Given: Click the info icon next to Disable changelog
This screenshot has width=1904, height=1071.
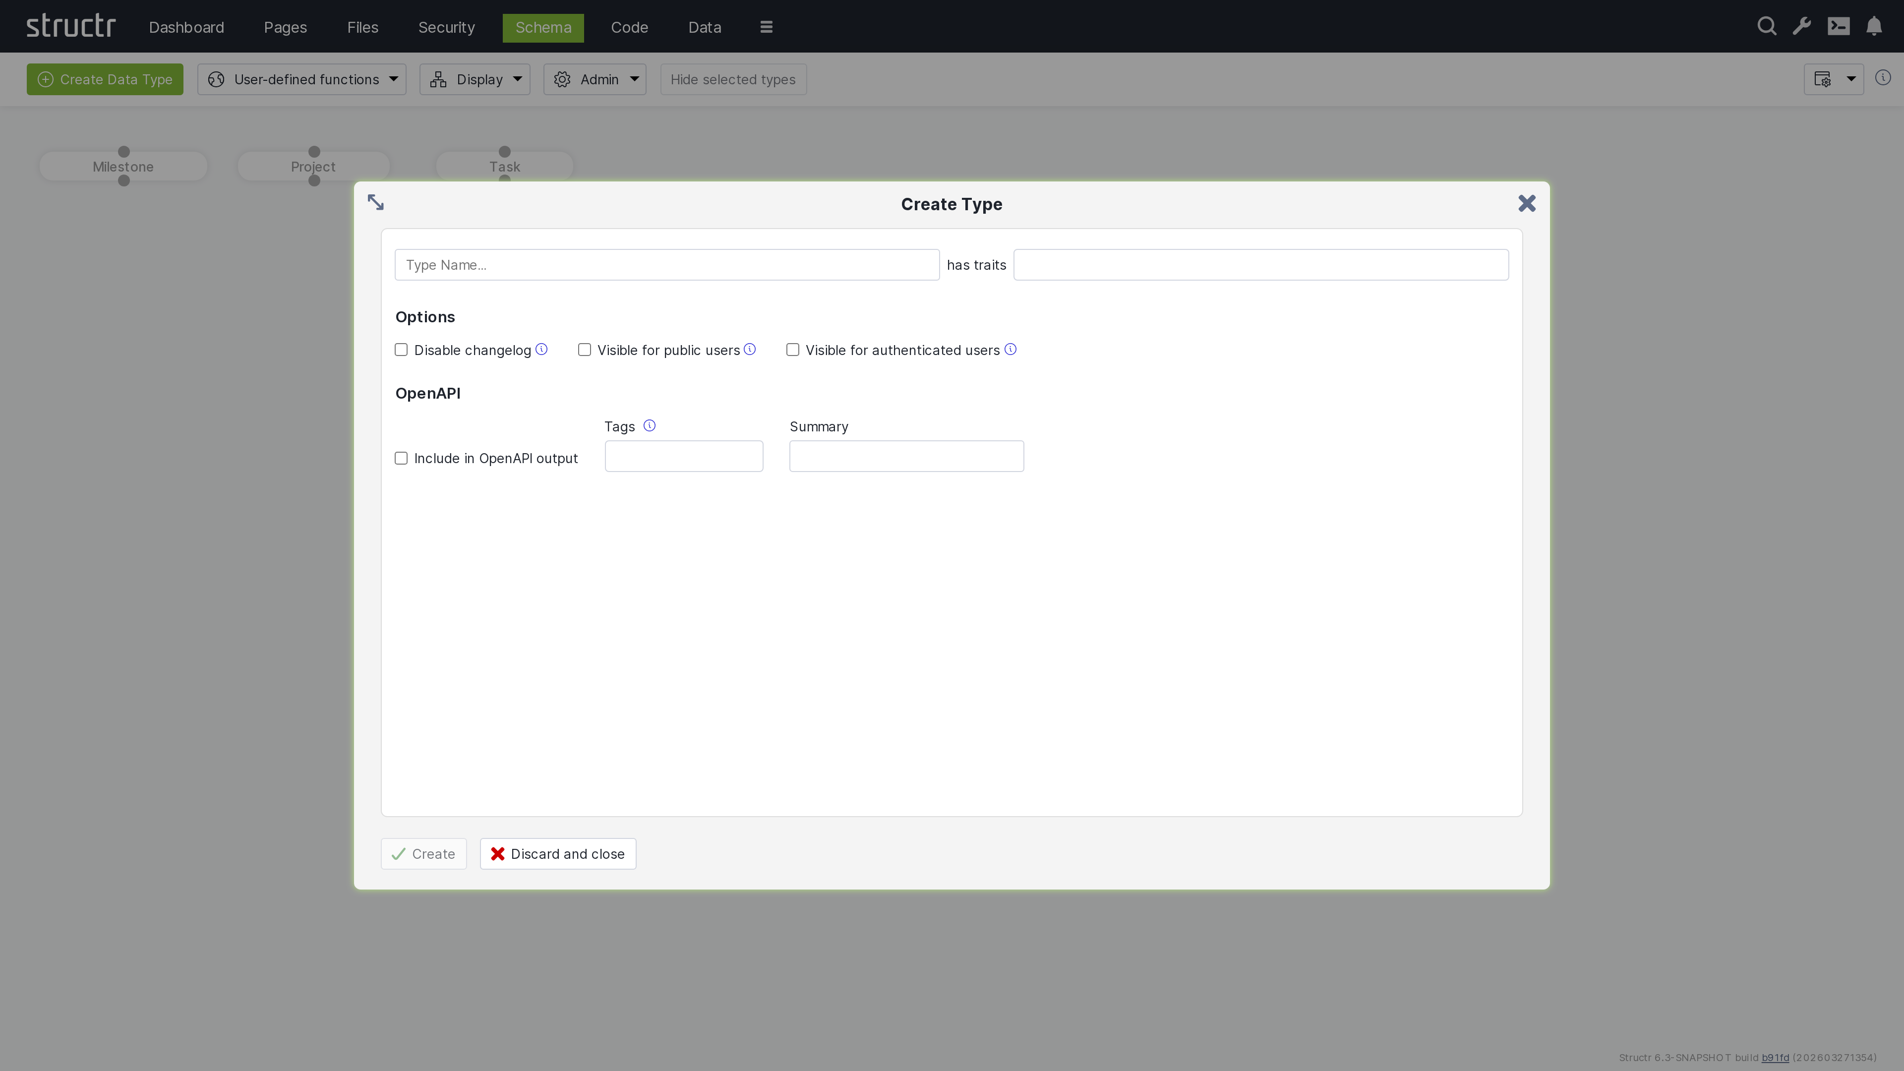Looking at the screenshot, I should (x=541, y=349).
